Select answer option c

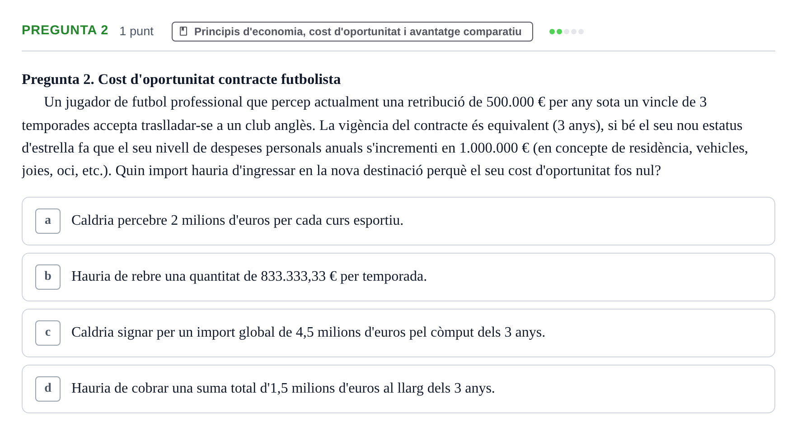(398, 333)
